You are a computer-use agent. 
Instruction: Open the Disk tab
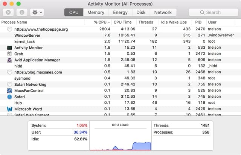click(x=141, y=12)
